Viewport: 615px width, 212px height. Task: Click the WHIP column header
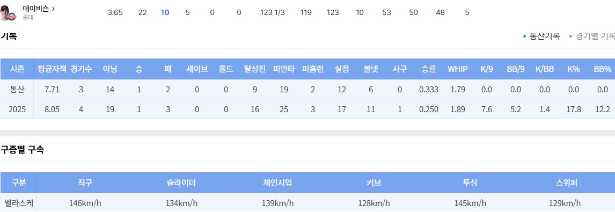(458, 69)
